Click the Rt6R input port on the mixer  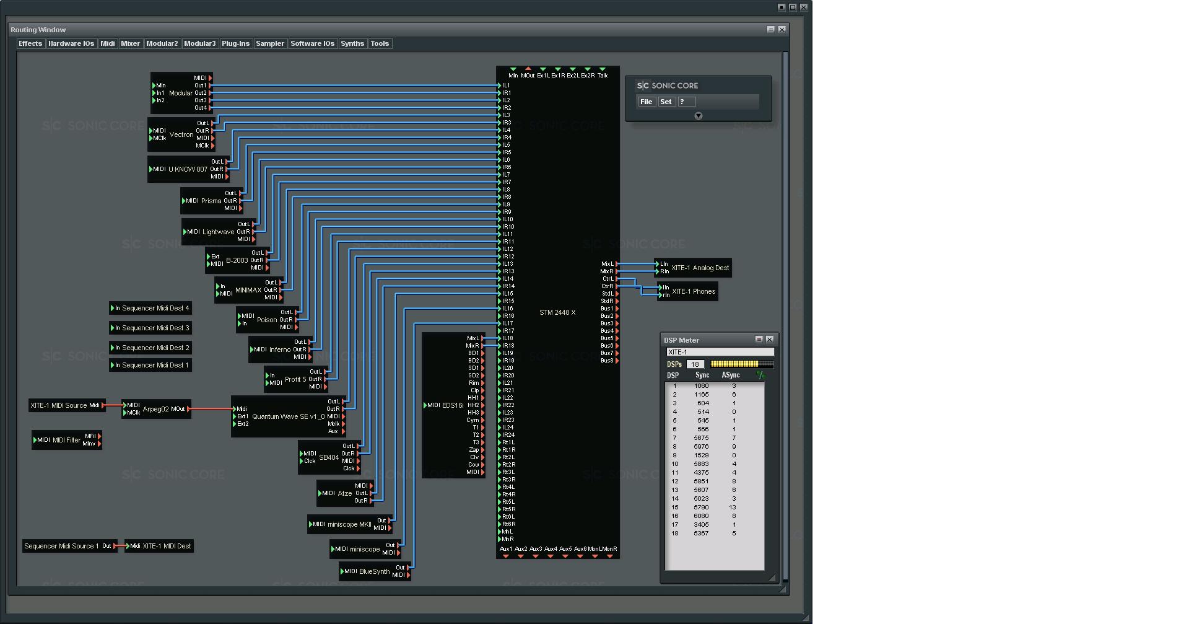[499, 524]
